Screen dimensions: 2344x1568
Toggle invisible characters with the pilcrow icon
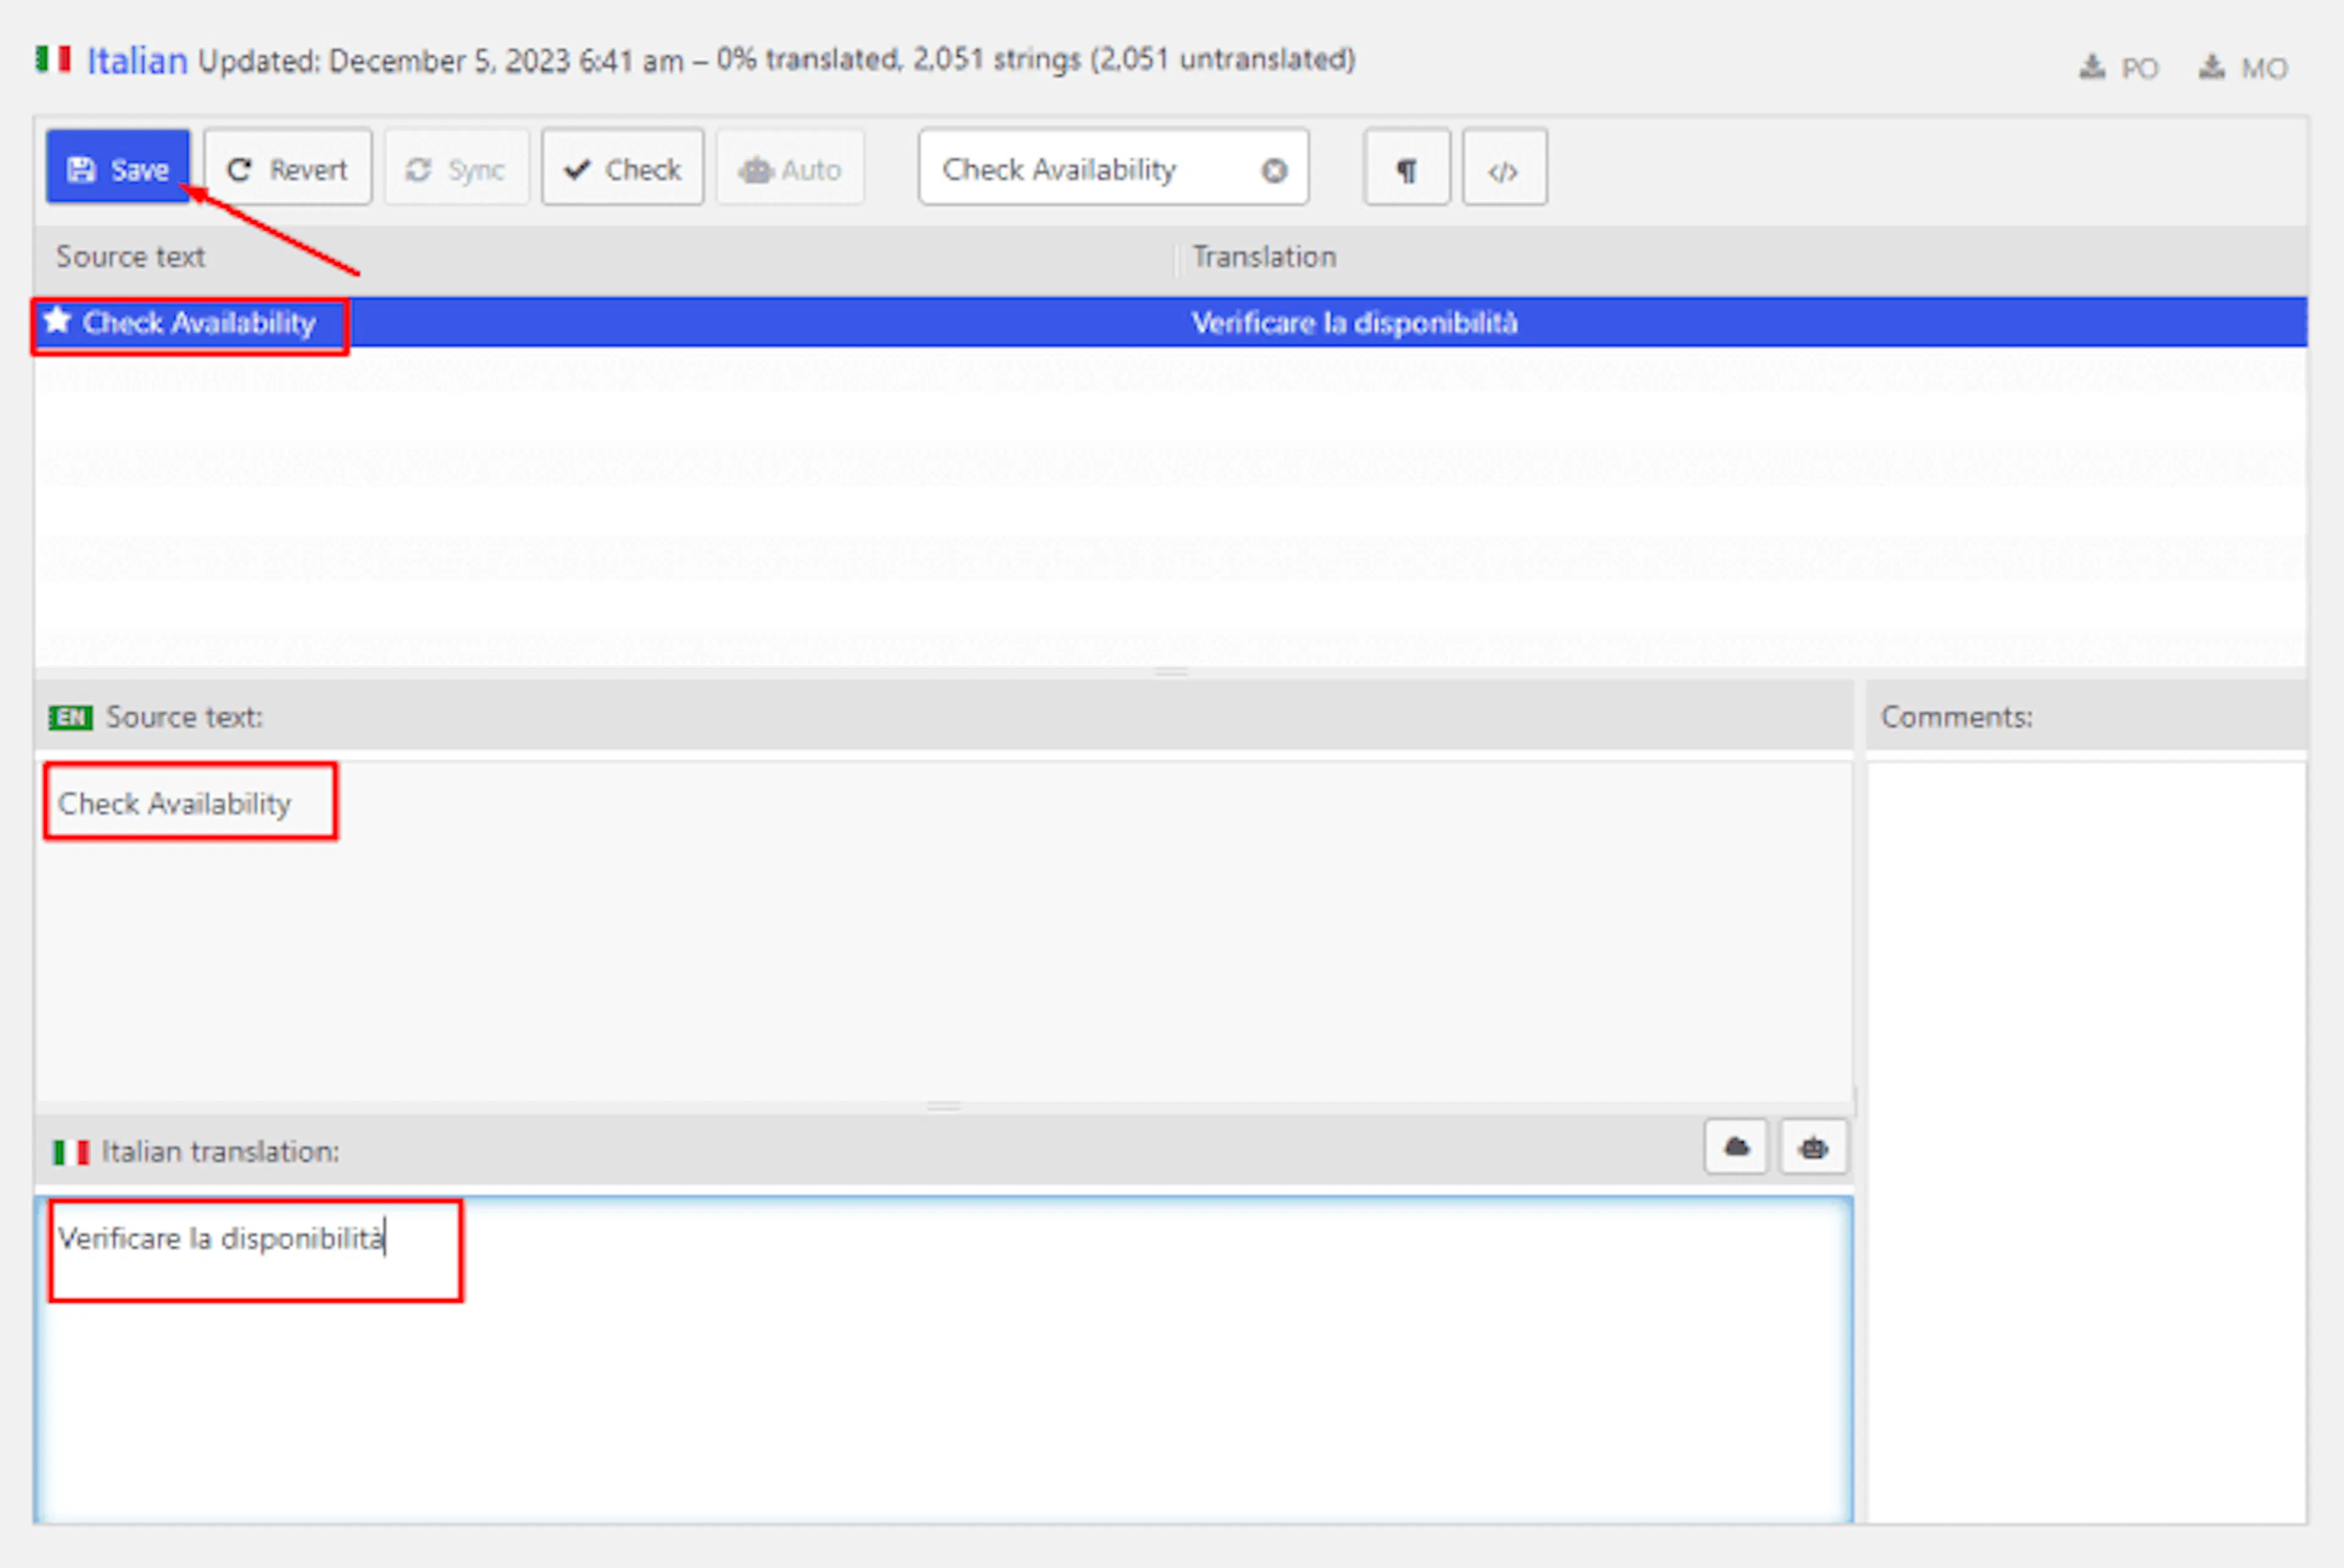(x=1406, y=168)
